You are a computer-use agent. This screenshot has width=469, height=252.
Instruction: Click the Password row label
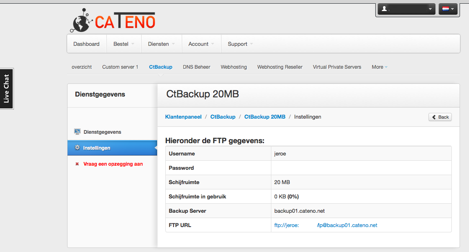click(181, 168)
